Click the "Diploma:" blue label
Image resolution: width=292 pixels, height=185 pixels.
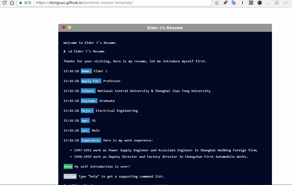[89, 101]
